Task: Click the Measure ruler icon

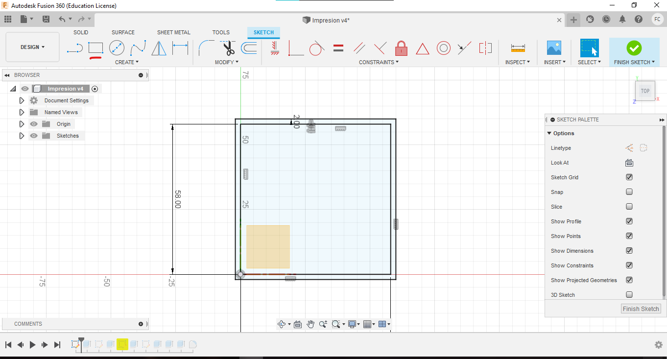Action: tap(518, 48)
